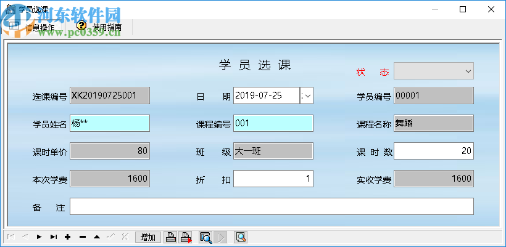Delete record with minus icon

coord(82,237)
